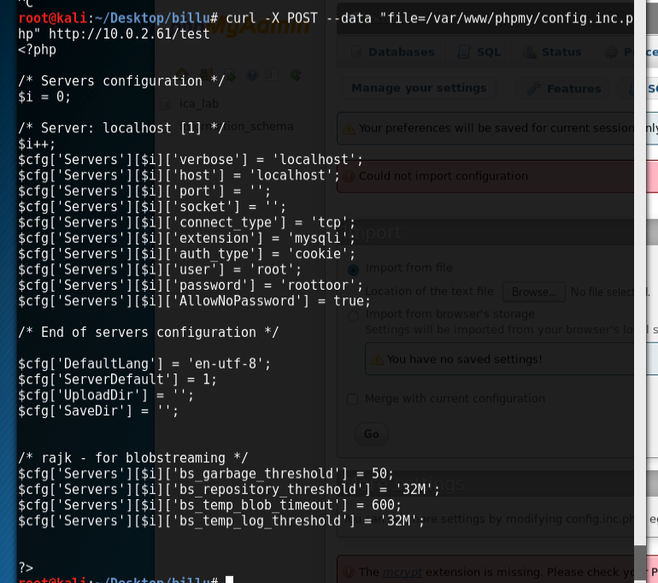Click phpMyAdmin log out icon
This screenshot has height=583, width=658.
coord(206,74)
